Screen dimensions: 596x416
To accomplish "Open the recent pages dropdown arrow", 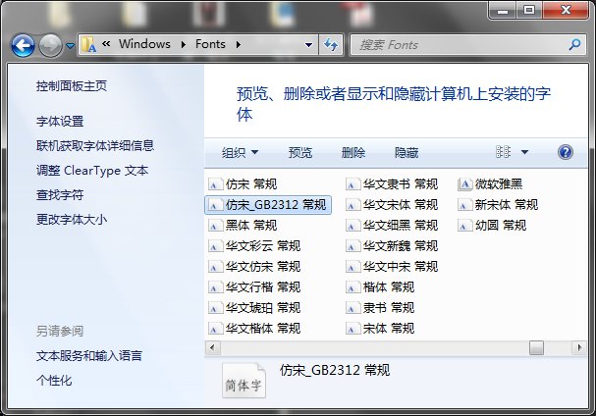I will point(70,46).
